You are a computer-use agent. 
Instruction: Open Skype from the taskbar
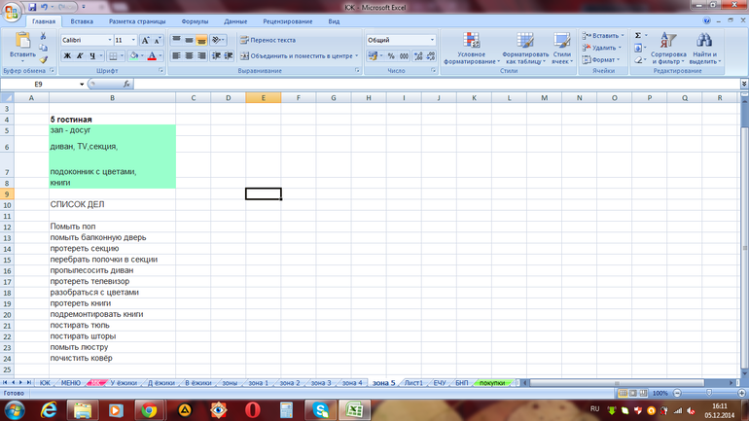(321, 410)
